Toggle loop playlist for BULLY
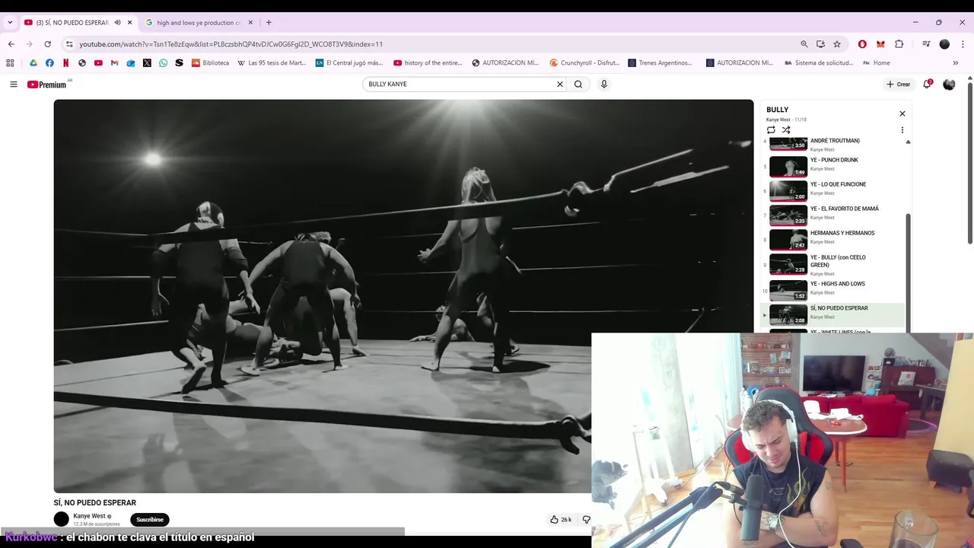 point(771,130)
